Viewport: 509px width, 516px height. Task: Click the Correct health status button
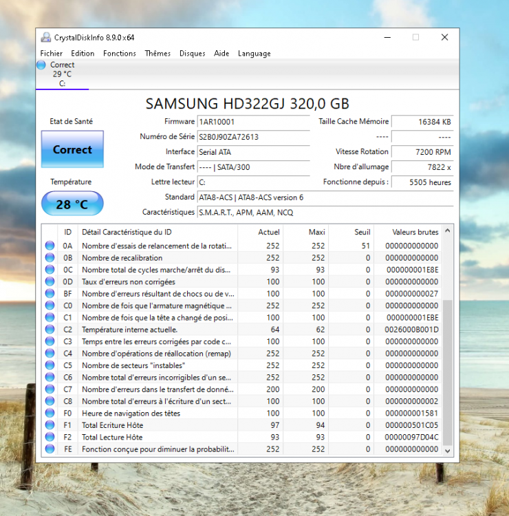click(72, 149)
